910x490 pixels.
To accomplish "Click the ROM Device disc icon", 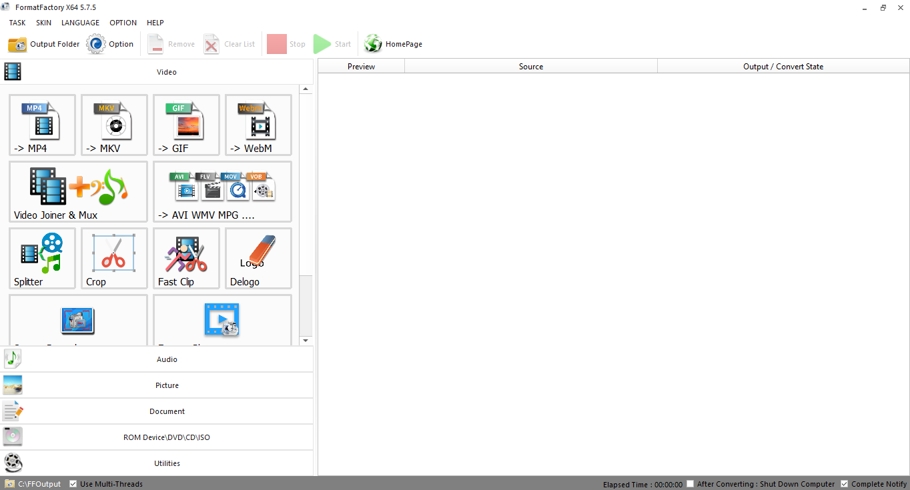I will pyautogui.click(x=13, y=437).
